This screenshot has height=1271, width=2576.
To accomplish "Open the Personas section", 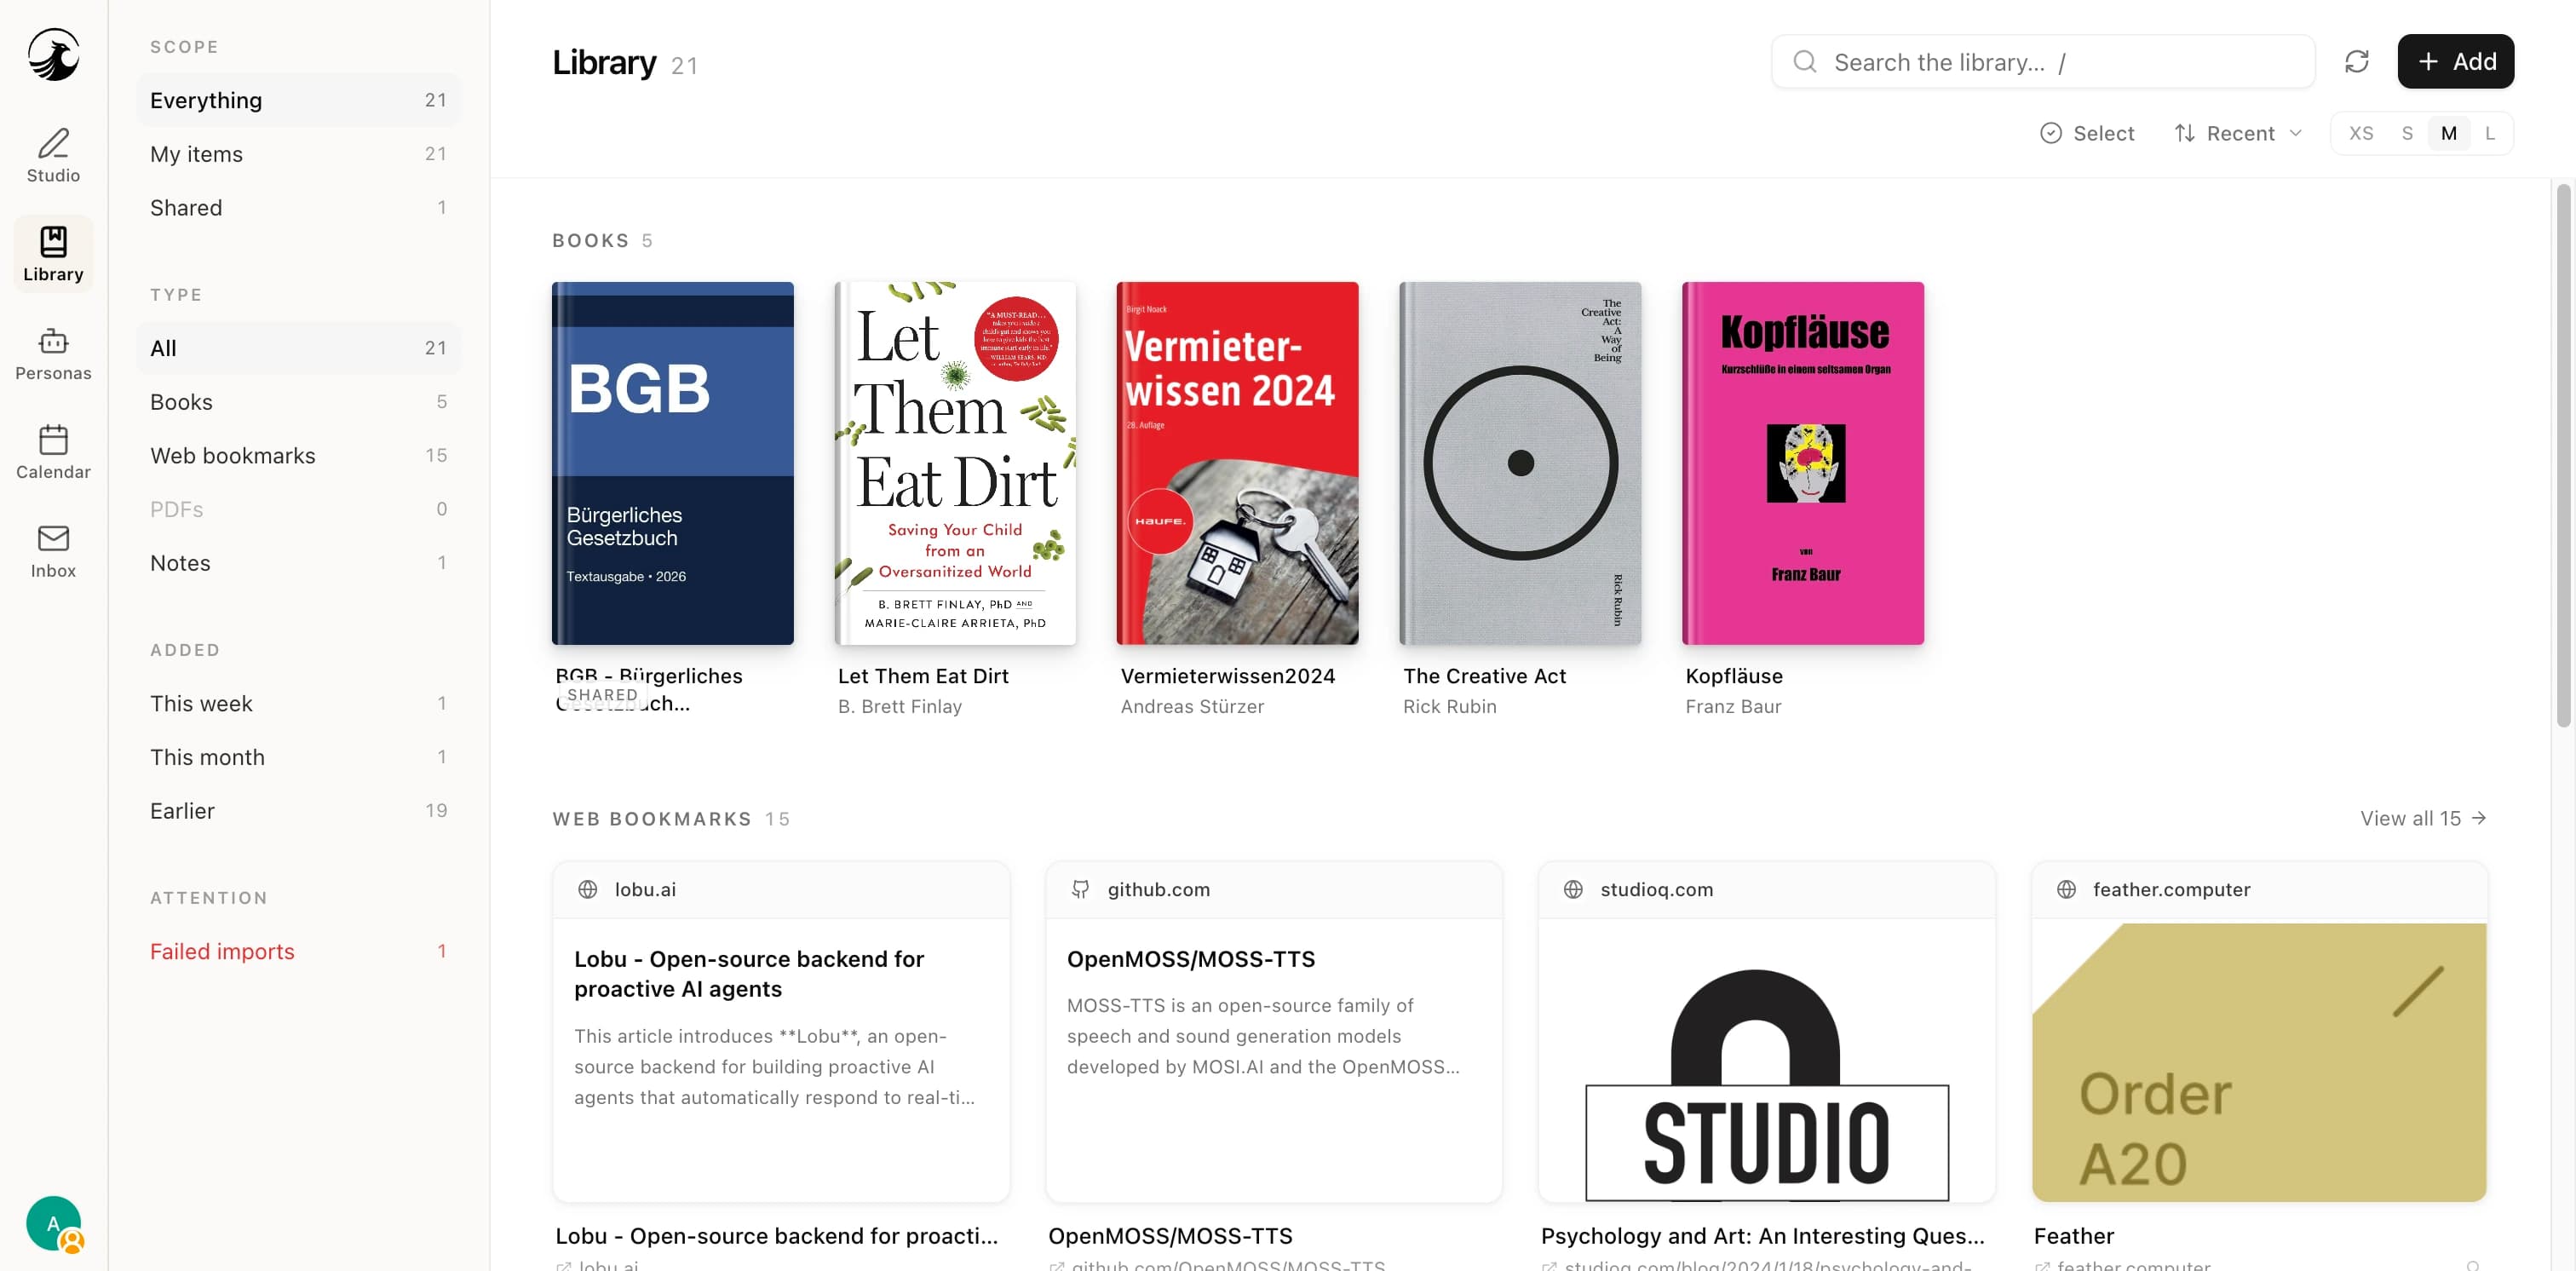I will point(53,354).
